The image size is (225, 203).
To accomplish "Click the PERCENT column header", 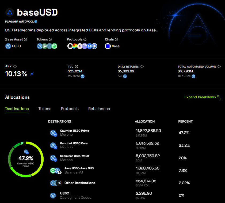I will click(185, 121).
